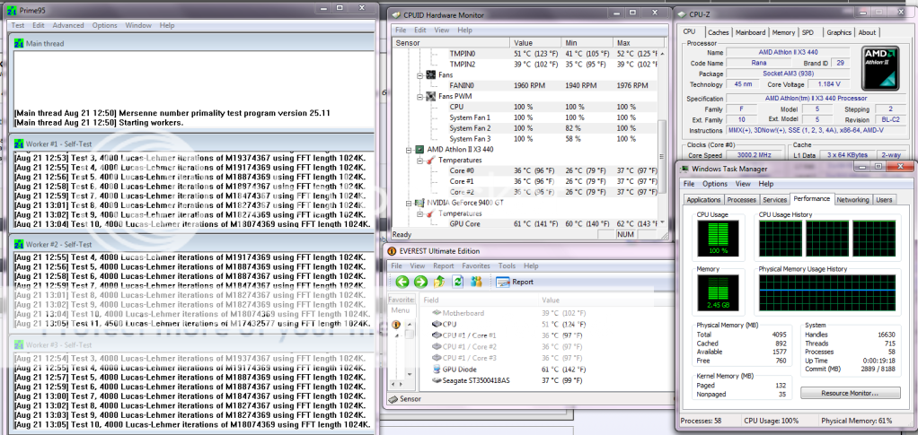Click the Motherboard chip icon in EVEREST
This screenshot has height=435, width=918.
(436, 313)
